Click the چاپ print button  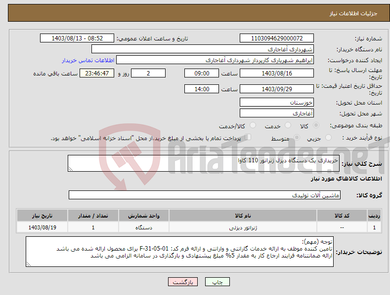click(217, 282)
